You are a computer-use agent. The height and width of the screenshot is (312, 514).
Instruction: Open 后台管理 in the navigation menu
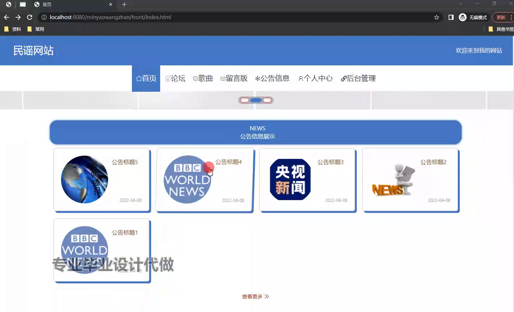(358, 78)
